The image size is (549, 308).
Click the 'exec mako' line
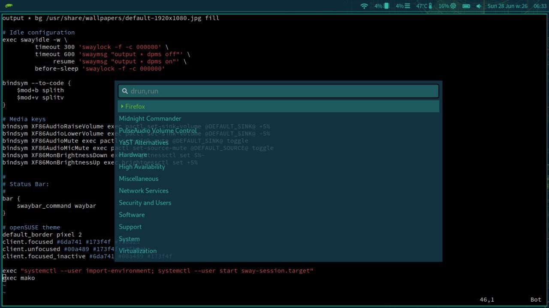18,278
